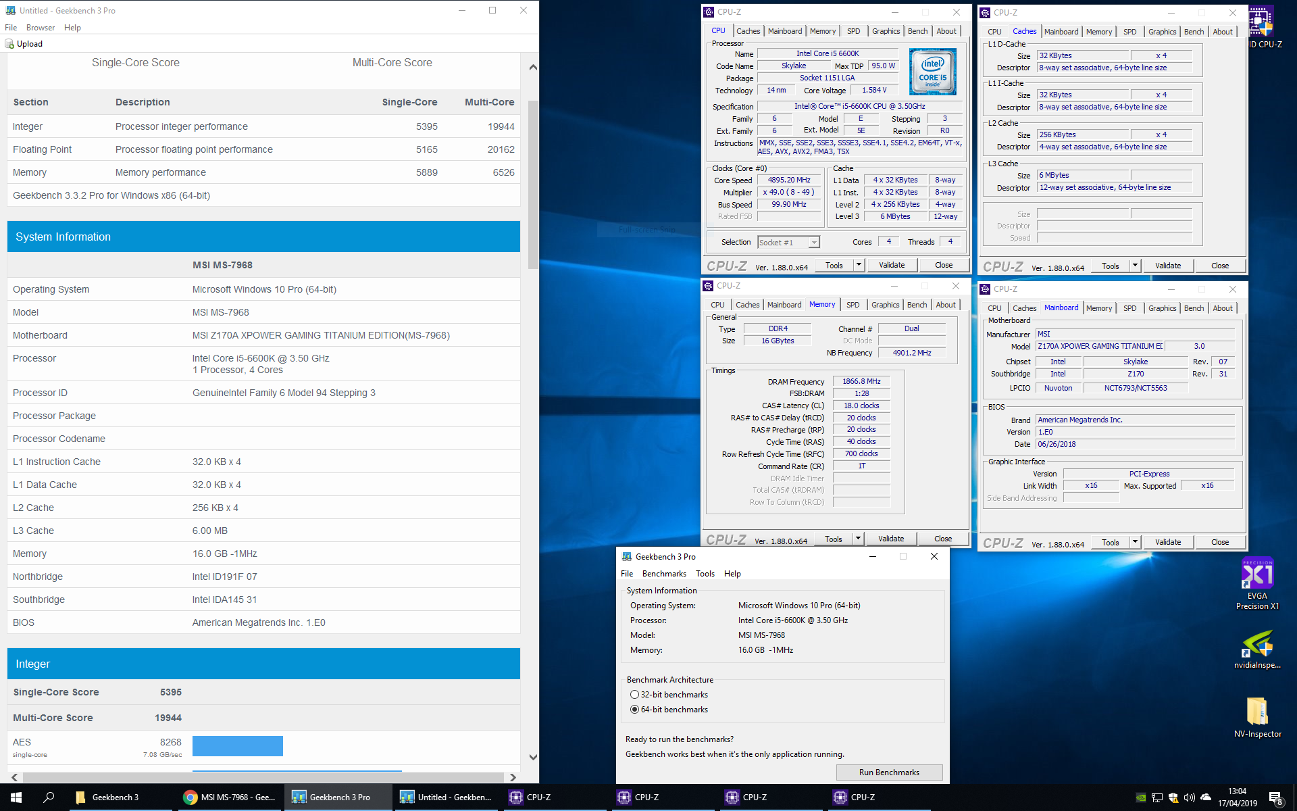Click the System Information section header

[263, 237]
